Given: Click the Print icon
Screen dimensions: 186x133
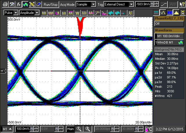Looking at the screenshot, I should (5, 4).
